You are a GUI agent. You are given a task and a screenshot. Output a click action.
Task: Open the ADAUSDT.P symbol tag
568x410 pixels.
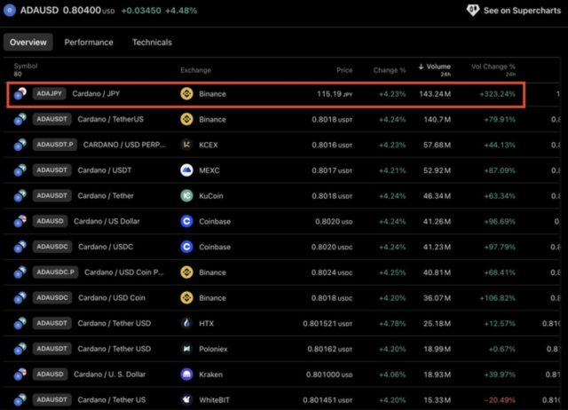55,145
